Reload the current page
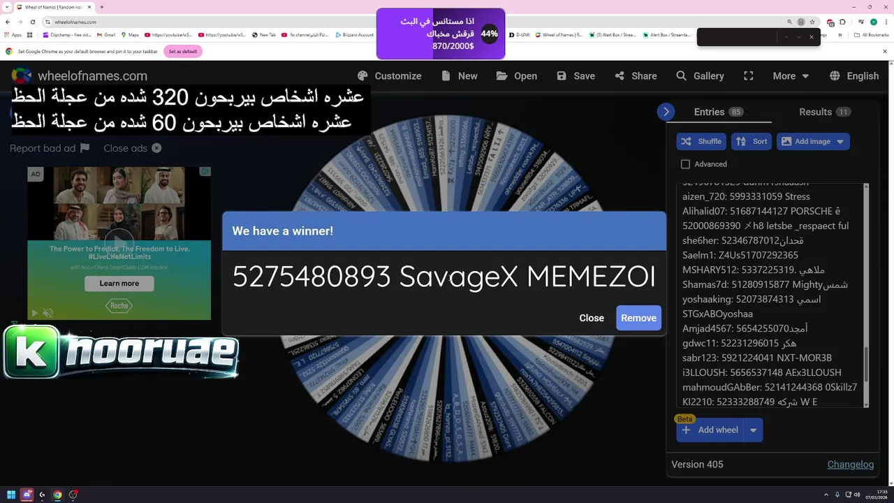 pos(32,22)
